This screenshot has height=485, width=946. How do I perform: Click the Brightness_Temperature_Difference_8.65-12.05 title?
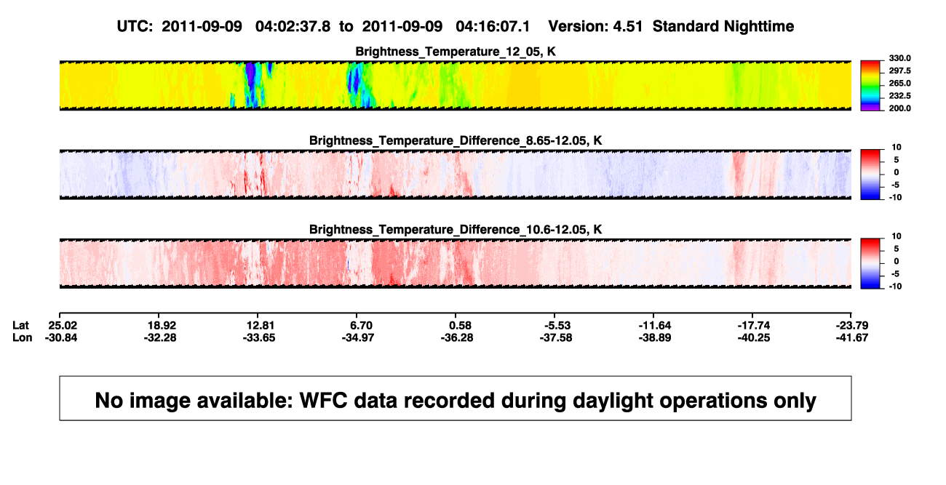pyautogui.click(x=456, y=140)
